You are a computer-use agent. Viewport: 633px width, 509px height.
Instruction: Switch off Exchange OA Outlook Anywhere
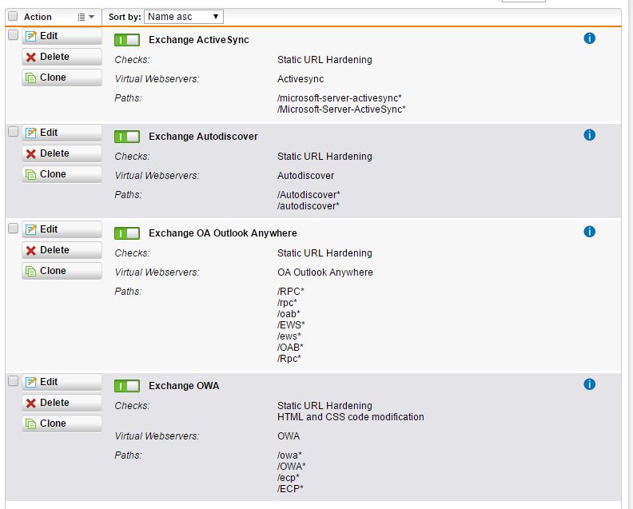[127, 233]
